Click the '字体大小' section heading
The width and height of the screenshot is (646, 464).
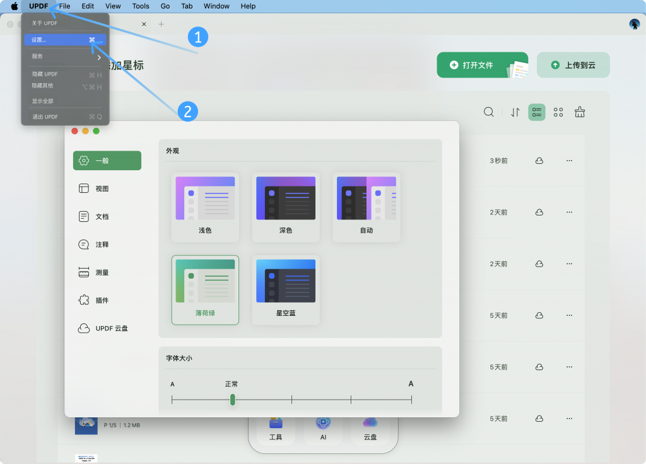click(179, 358)
